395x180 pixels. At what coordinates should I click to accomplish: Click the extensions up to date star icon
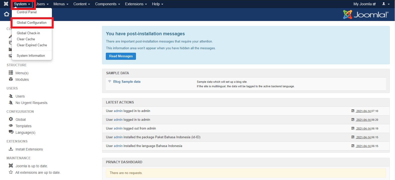tap(11, 172)
